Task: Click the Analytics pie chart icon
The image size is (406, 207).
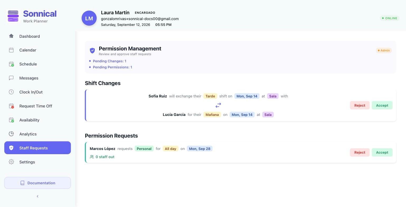Action: click(11, 134)
